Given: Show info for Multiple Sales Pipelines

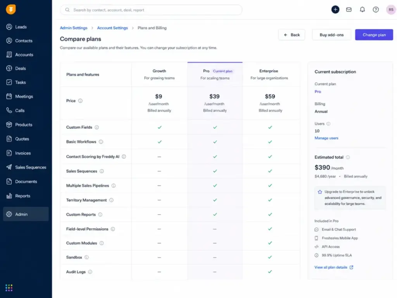Looking at the screenshot, I should coord(114,185).
